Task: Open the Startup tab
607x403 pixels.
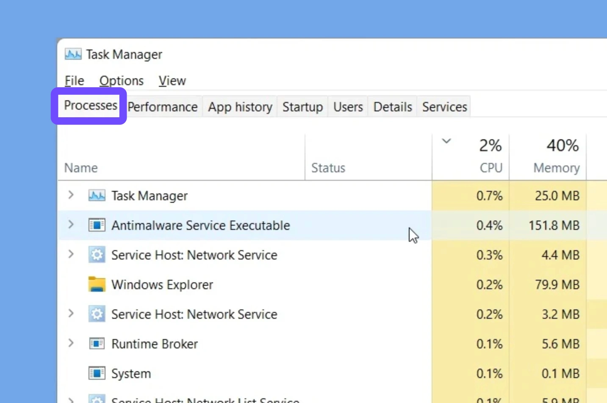Action: [x=302, y=107]
